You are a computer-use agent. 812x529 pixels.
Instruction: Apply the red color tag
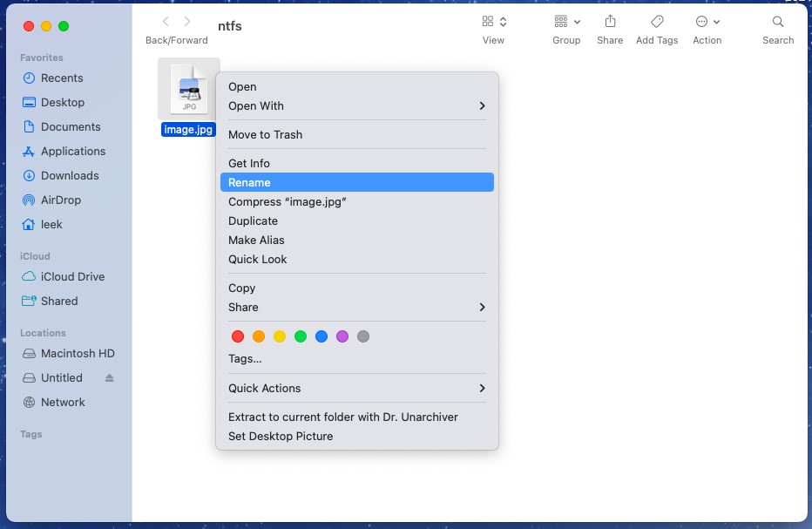pos(238,336)
